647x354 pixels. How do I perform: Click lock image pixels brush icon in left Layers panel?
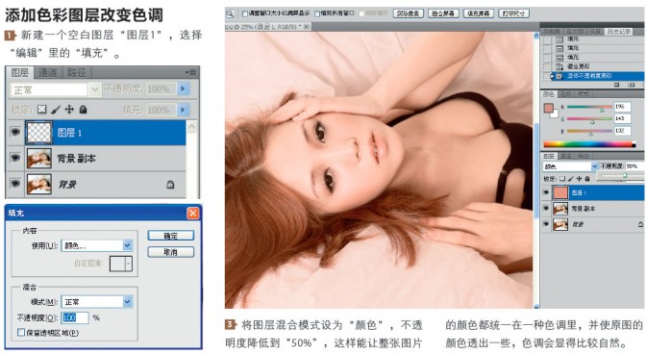pyautogui.click(x=56, y=110)
